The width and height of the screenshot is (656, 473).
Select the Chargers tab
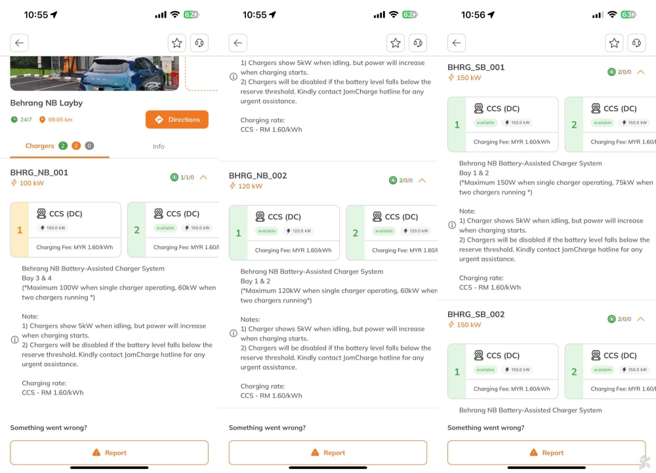pos(40,146)
